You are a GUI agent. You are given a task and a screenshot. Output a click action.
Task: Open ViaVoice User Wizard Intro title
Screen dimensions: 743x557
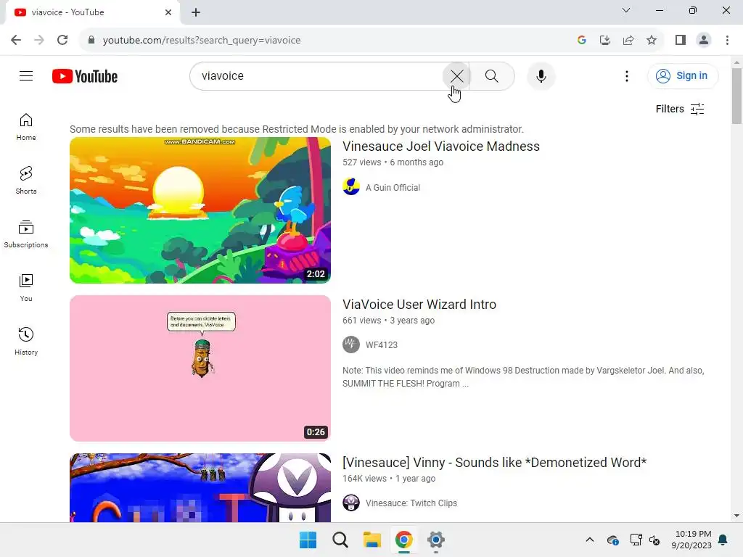point(419,305)
